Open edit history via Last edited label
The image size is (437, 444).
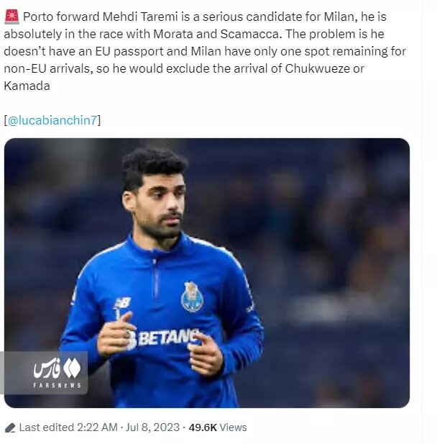(46, 427)
